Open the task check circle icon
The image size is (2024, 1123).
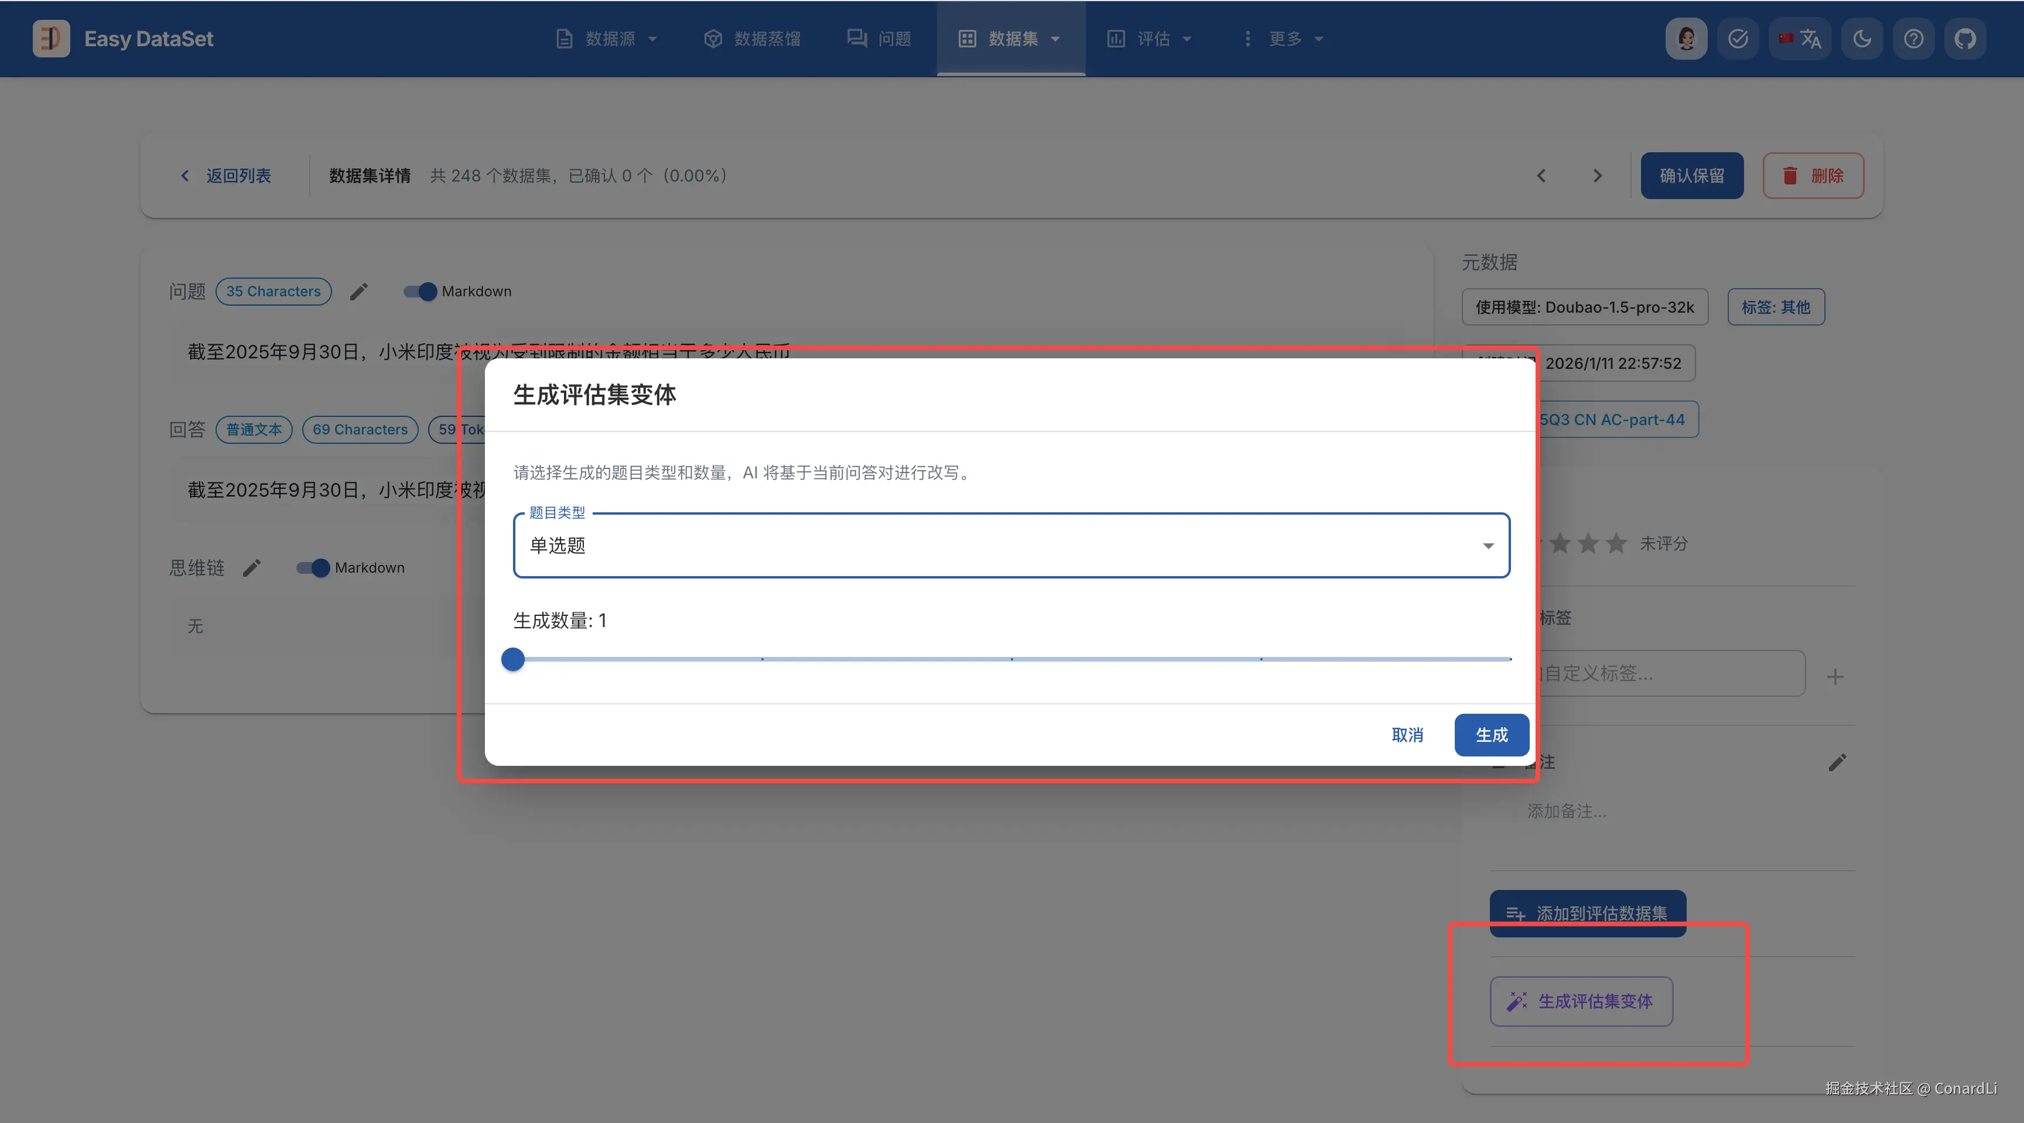[1738, 39]
